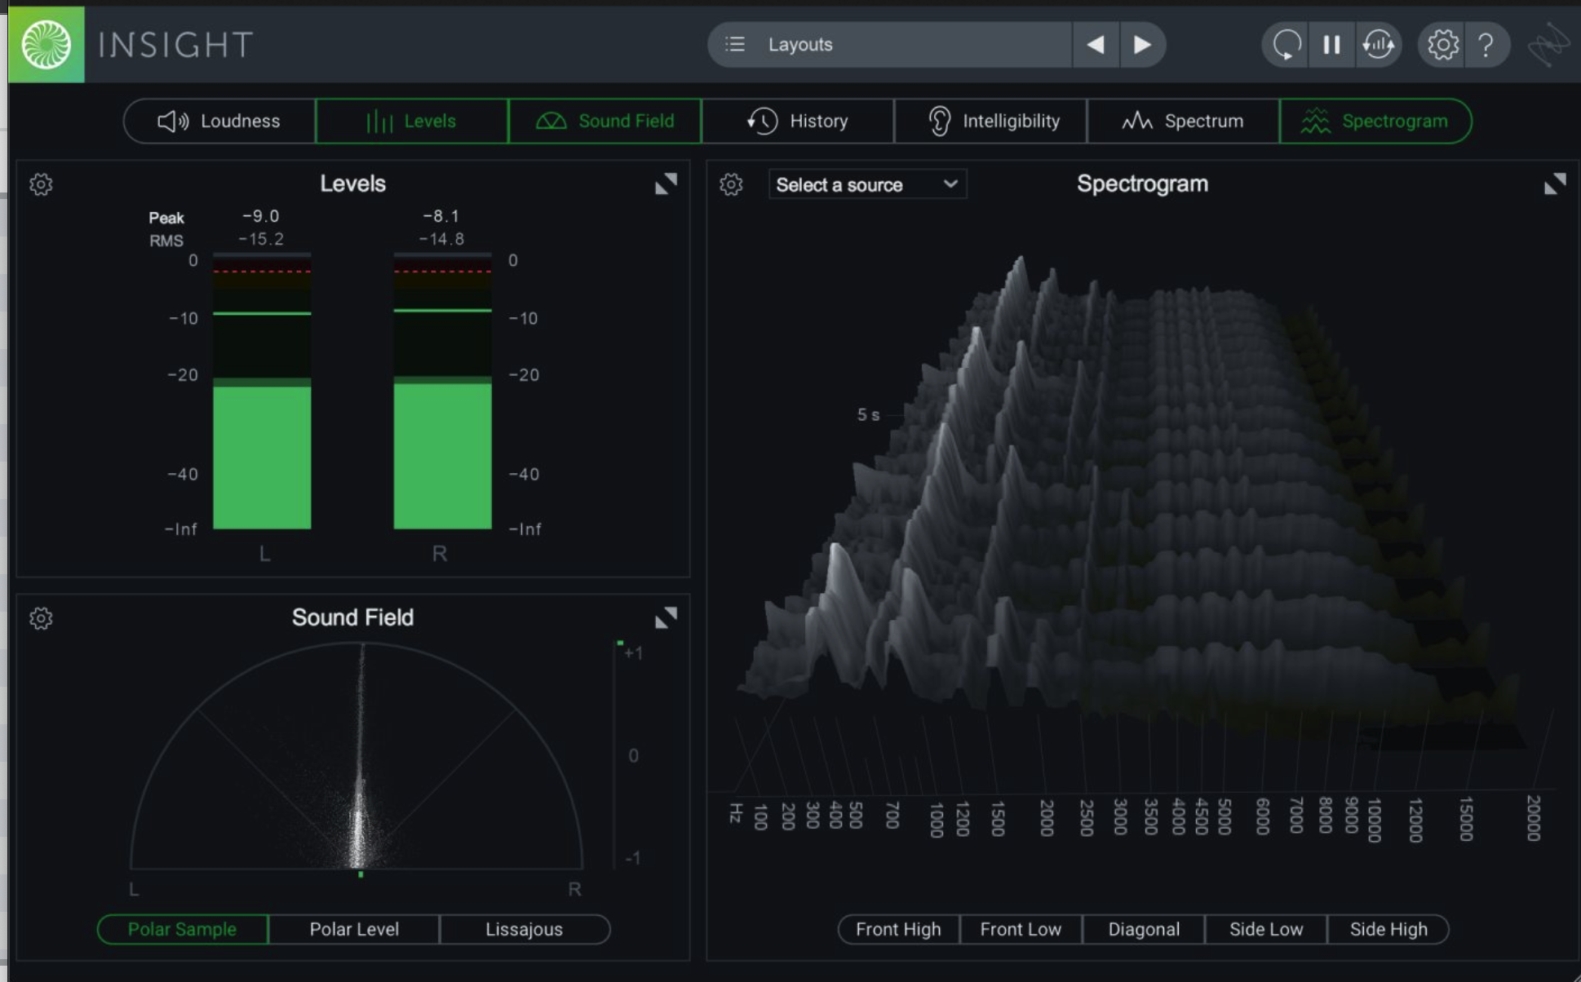Click the 20000 Hz frequency axis label
Viewport: 1581px width, 982px height.
pyautogui.click(x=1533, y=818)
